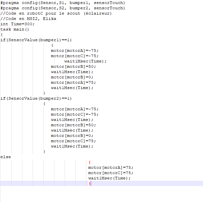Viewport: 203px width, 202px height.
Task: Click 'motor[motorC]=75;' in the bumper2 block
Action: (x=73, y=141)
